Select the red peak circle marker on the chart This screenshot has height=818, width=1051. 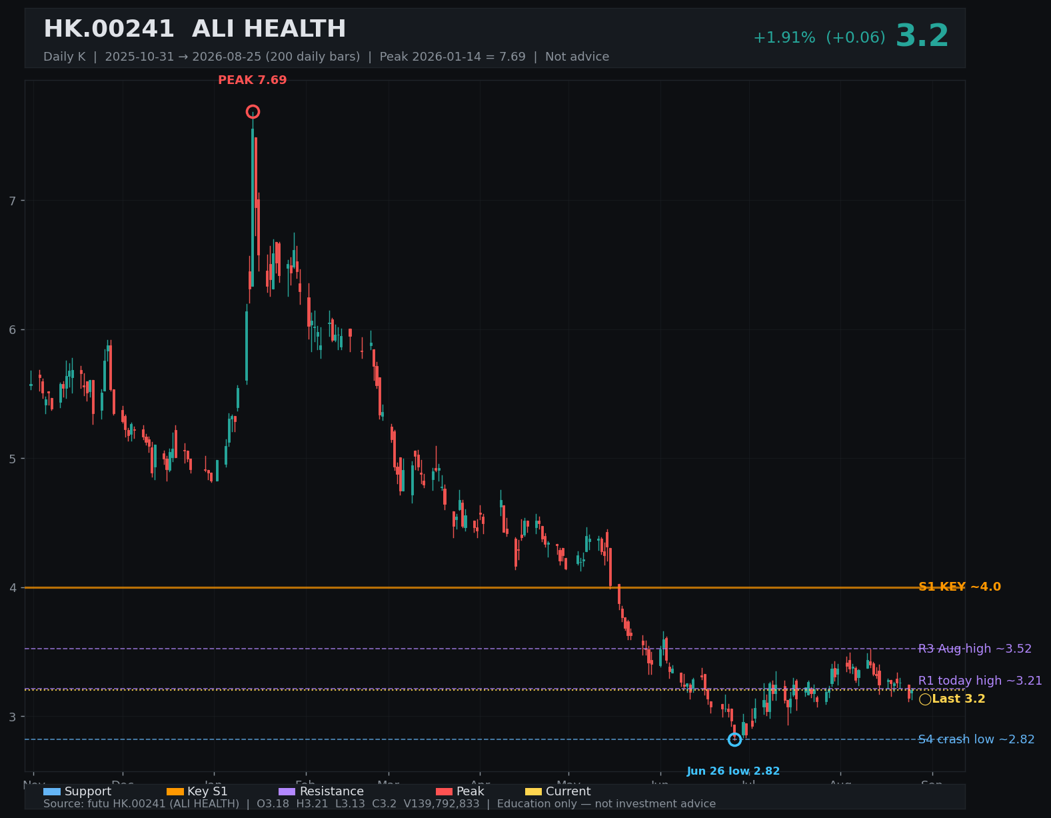(253, 111)
